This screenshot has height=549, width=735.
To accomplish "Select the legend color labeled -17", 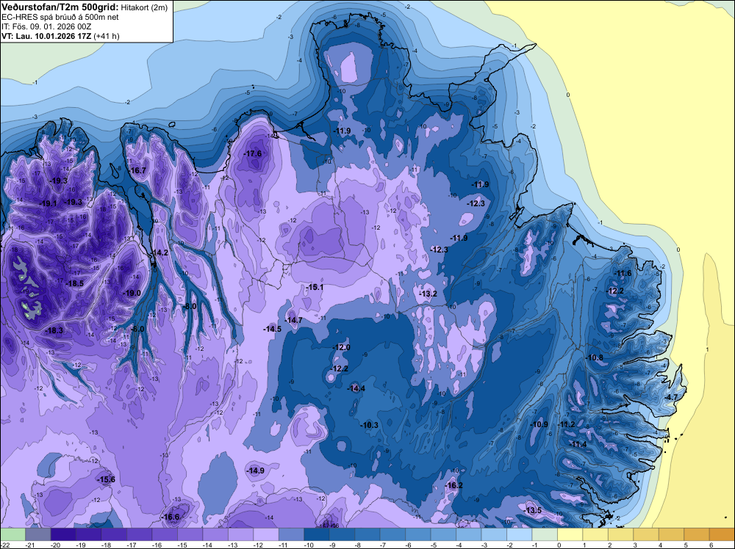I will point(139,534).
